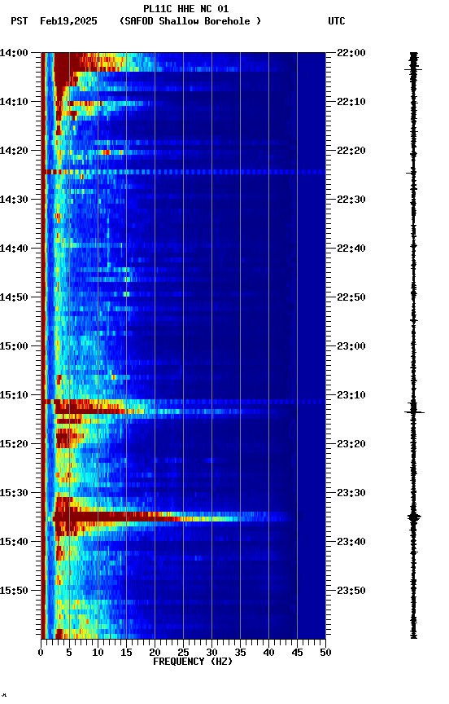Click the 15:30 PST time label
The width and height of the screenshot is (449, 704).
[x=14, y=494]
